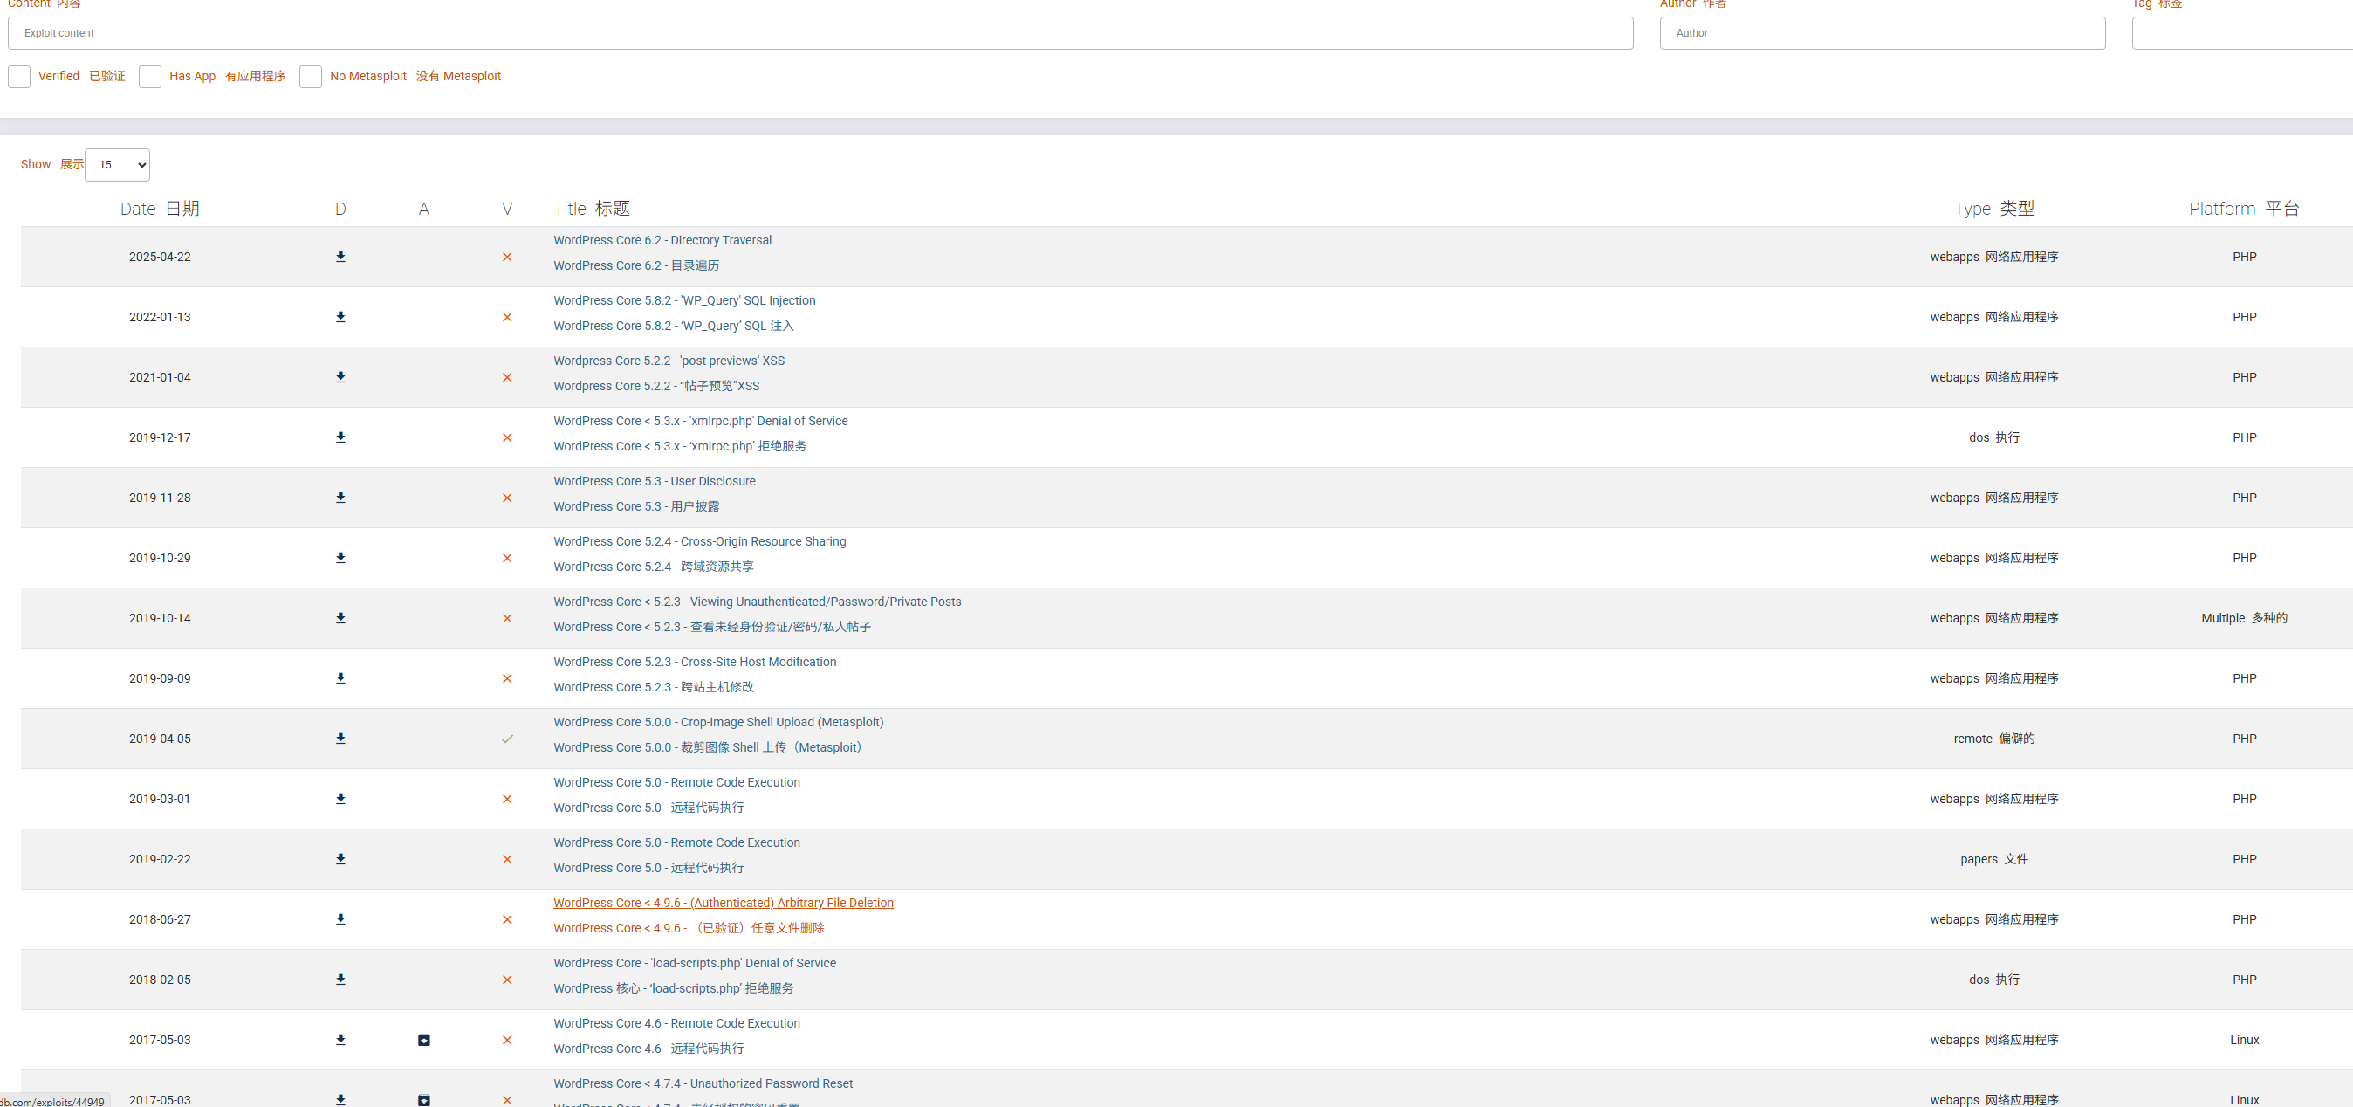
Task: Download the 2019-10-14 Private Posts exploit
Action: (x=340, y=618)
